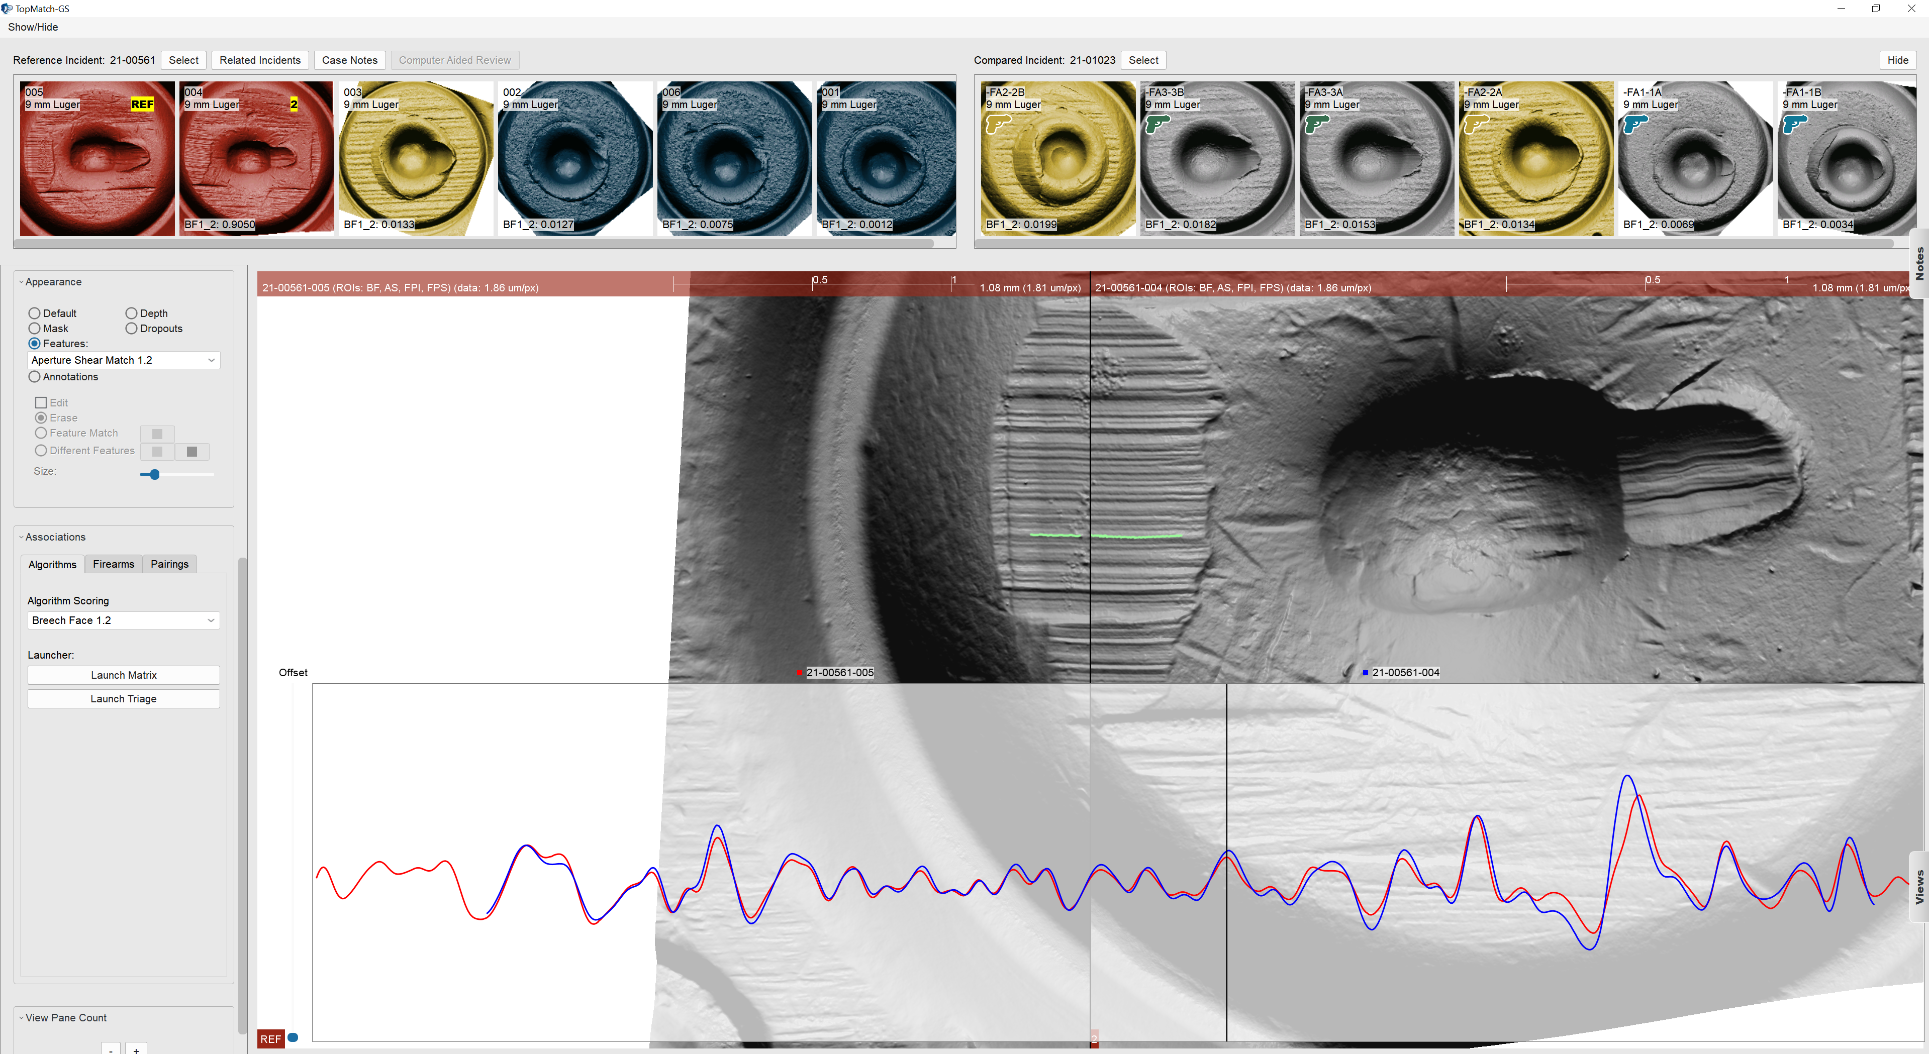The image size is (1929, 1054).
Task: Click Select for the Compared Incident
Action: click(x=1143, y=60)
